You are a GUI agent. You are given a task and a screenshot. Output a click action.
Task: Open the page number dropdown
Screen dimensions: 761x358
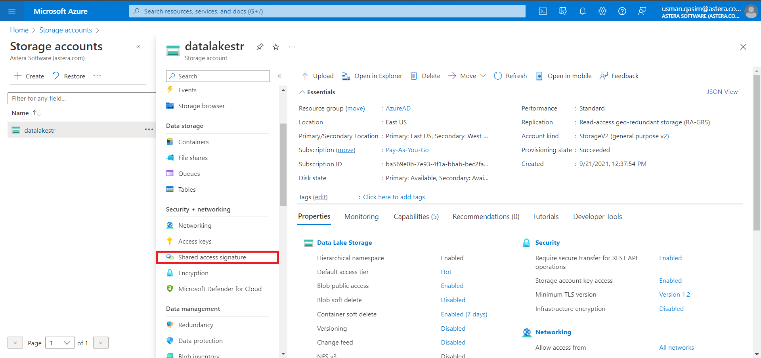[x=60, y=343]
